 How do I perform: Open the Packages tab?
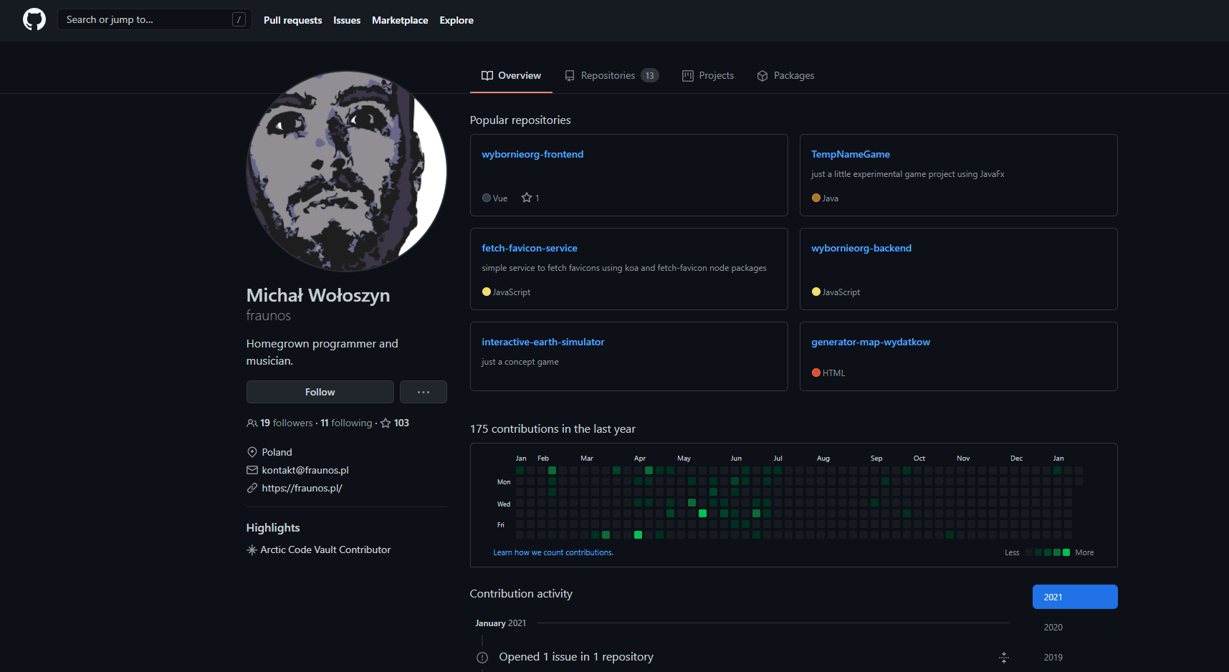(785, 75)
